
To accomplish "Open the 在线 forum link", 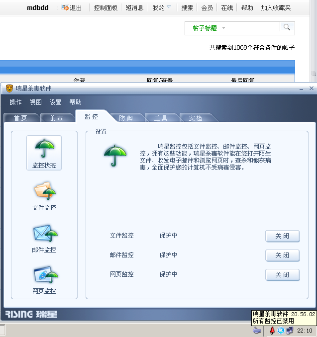I will [227, 8].
